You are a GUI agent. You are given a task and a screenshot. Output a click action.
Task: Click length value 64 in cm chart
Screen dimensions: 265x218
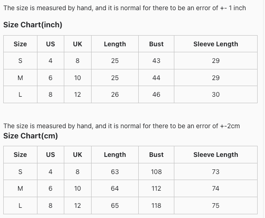tap(115, 188)
